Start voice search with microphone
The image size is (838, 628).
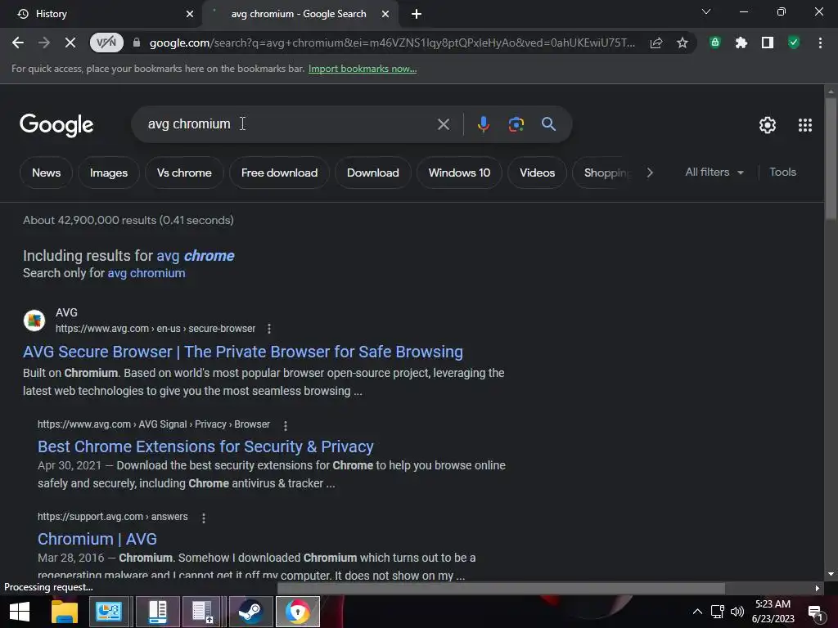pyautogui.click(x=483, y=124)
